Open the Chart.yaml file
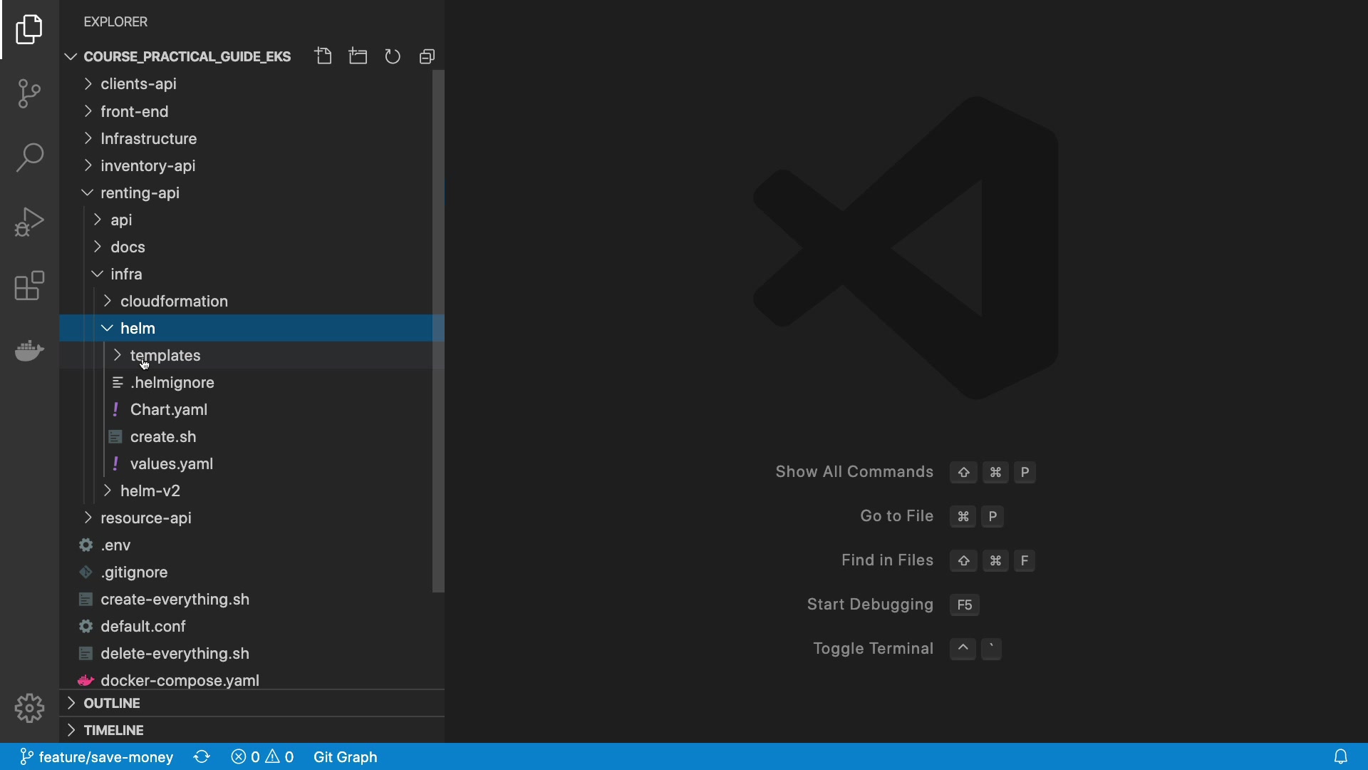This screenshot has width=1368, height=770. [169, 409]
